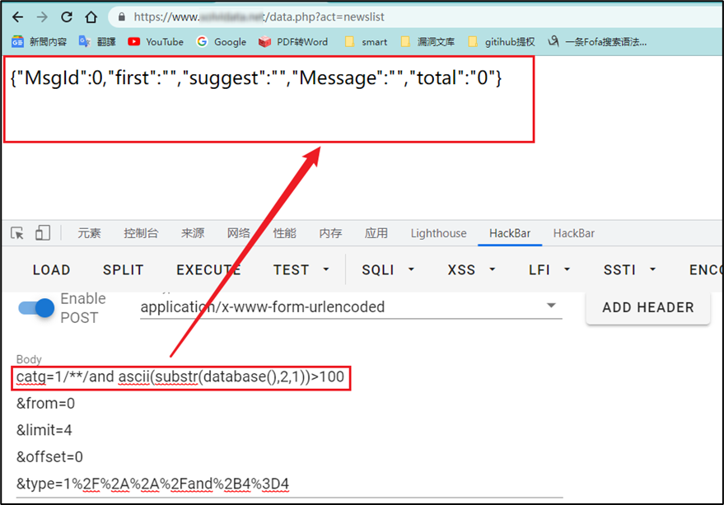
Task: Click the browser back arrow
Action: (x=17, y=17)
